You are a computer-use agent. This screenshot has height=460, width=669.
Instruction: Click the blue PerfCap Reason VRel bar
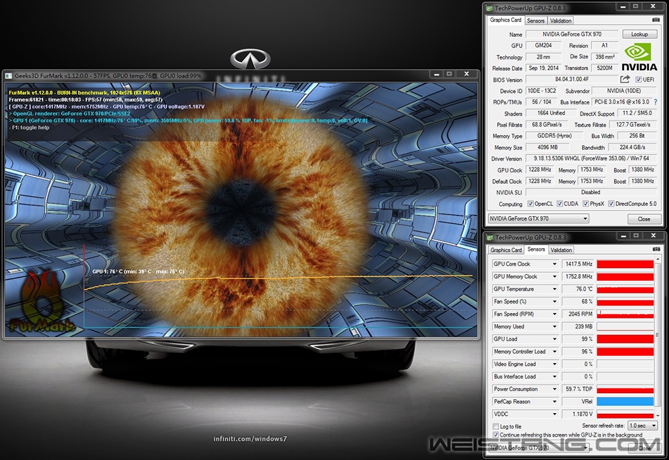[625, 402]
